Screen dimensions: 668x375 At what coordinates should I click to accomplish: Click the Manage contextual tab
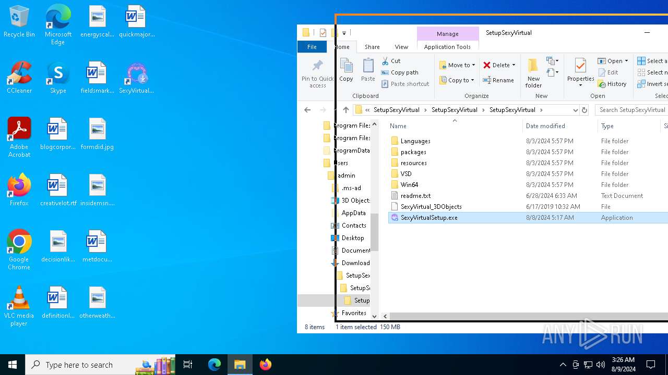click(x=448, y=34)
